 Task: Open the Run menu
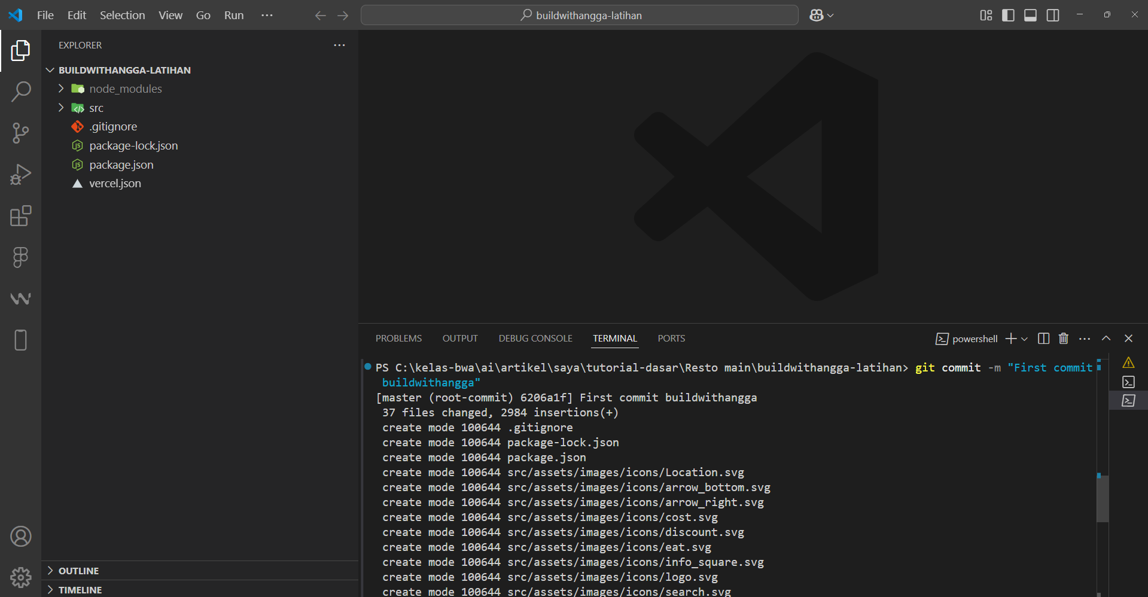click(234, 16)
